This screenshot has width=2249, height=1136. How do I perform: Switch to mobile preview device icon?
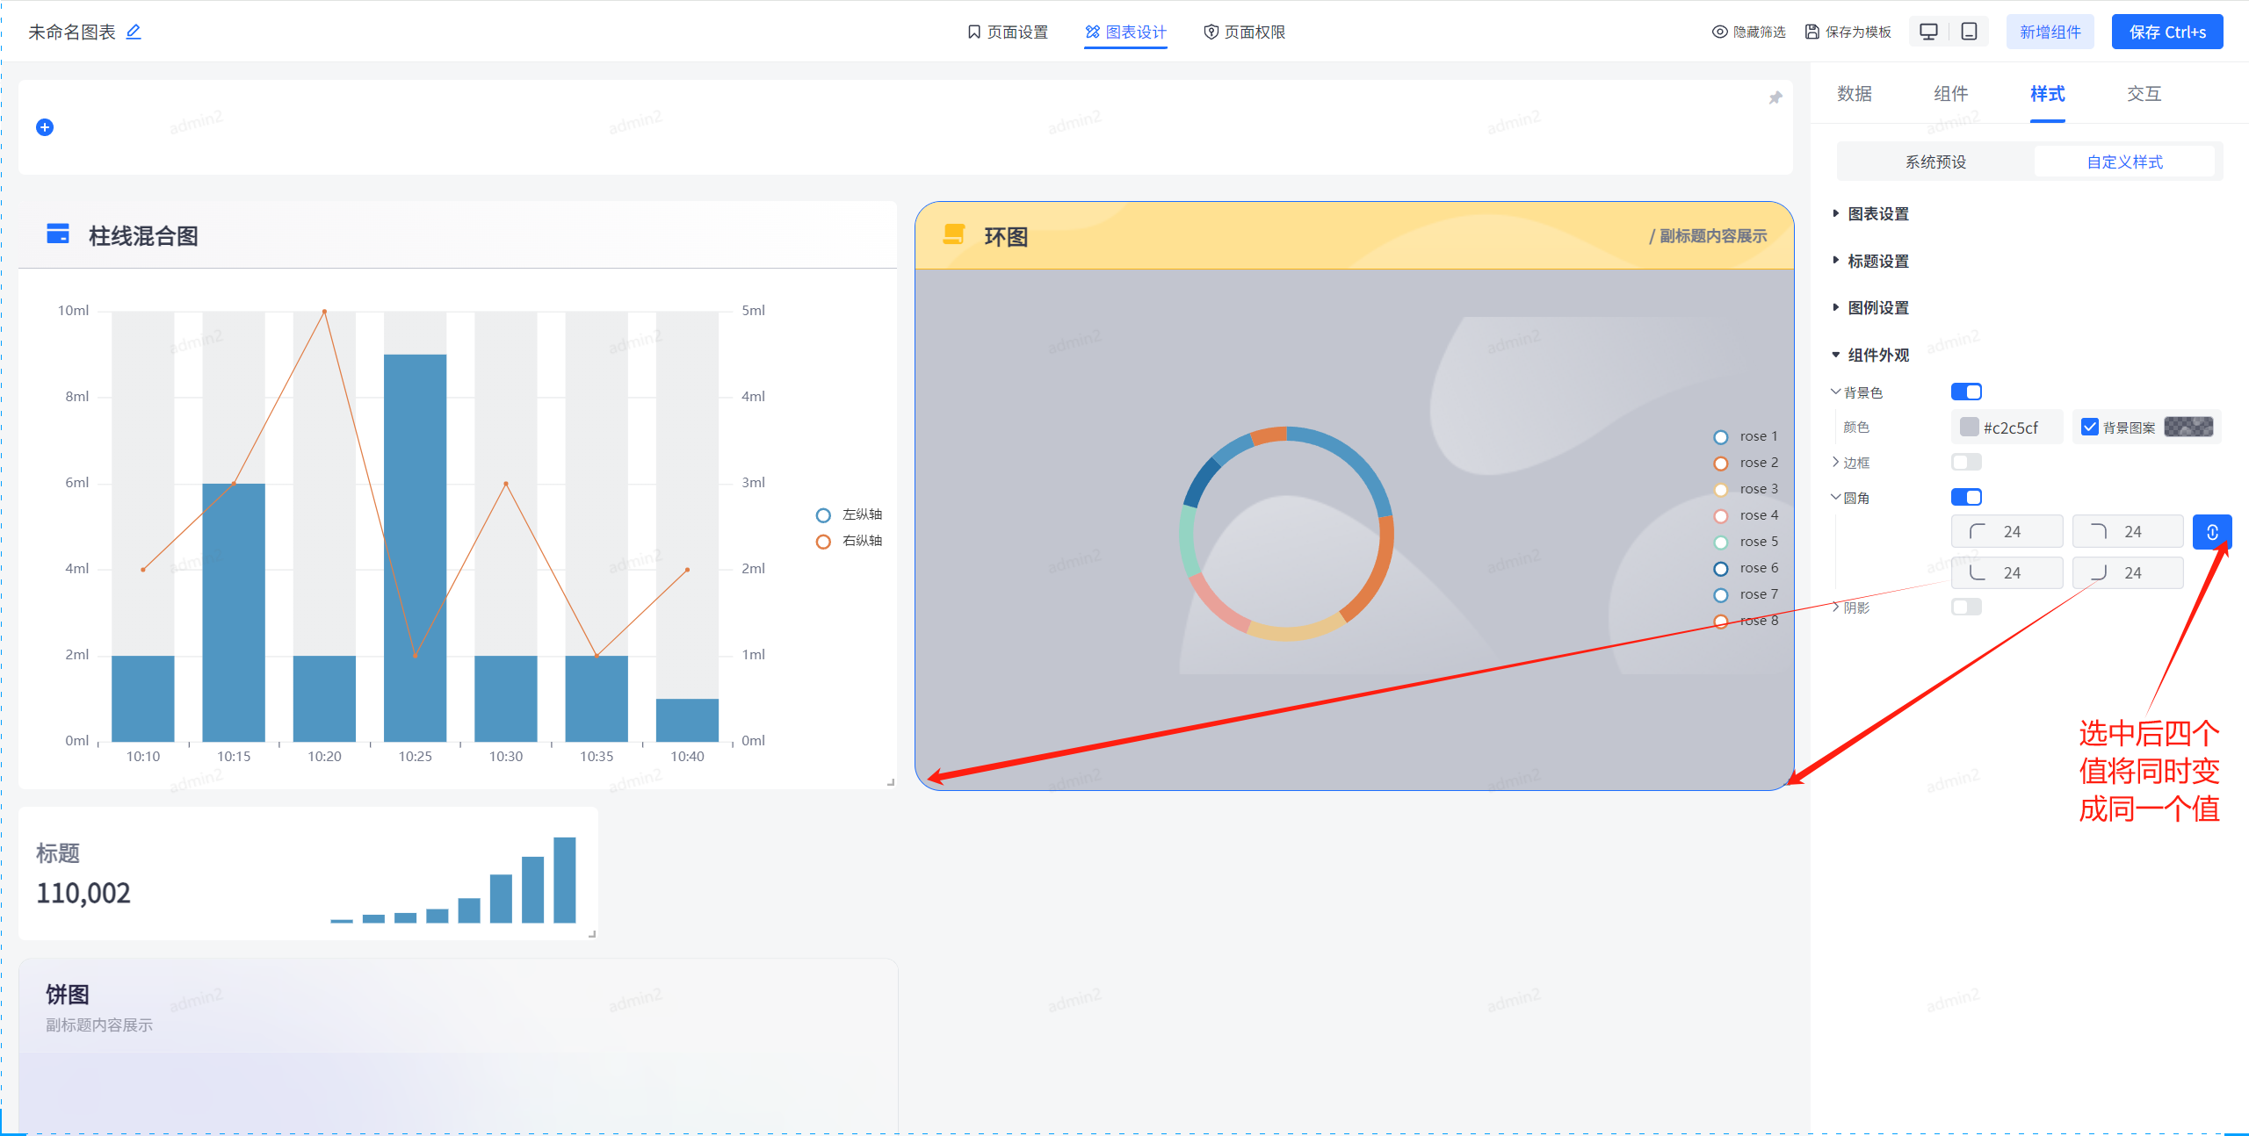click(x=1970, y=32)
